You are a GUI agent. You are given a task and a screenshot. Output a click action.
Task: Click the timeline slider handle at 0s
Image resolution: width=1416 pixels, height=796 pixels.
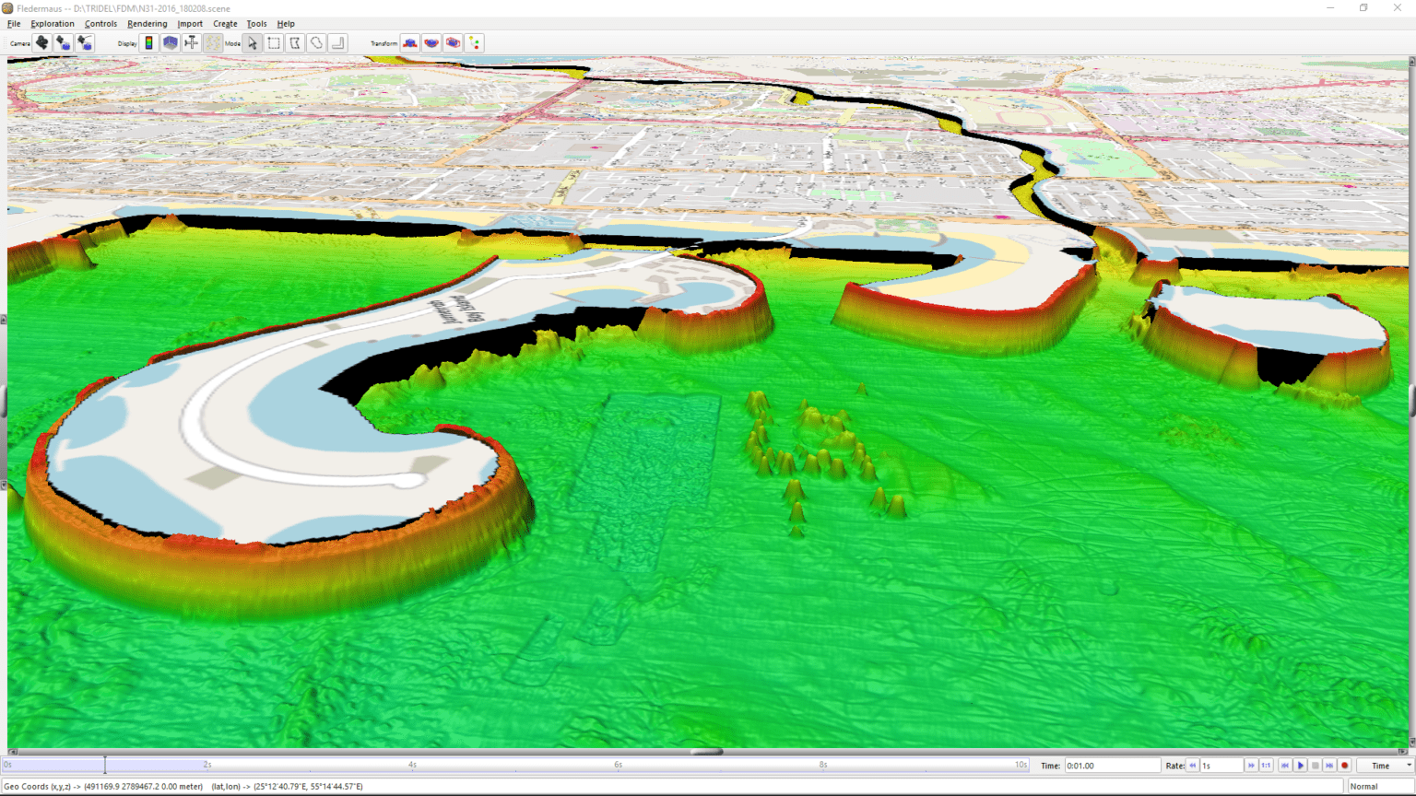[x=104, y=765]
